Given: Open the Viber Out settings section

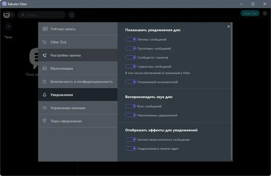Looking at the screenshot, I should click(78, 42).
